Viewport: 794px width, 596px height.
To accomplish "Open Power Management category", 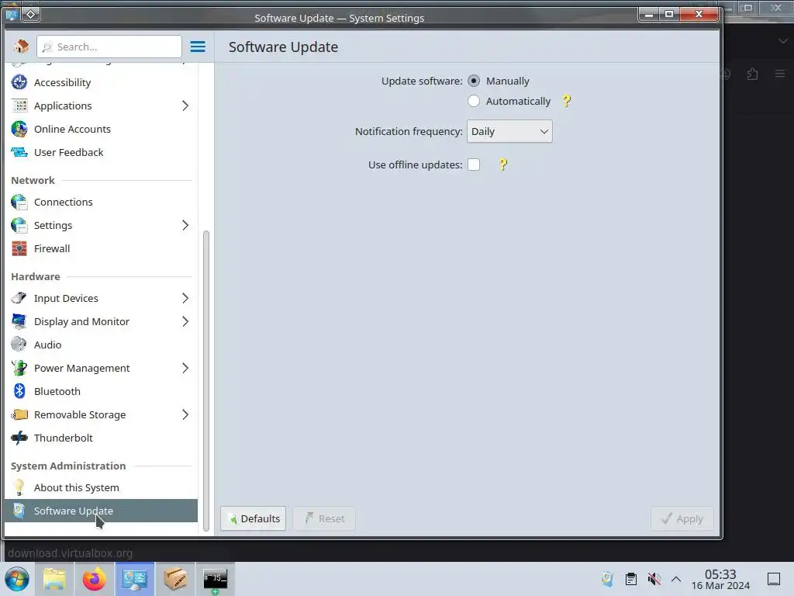I will click(102, 369).
